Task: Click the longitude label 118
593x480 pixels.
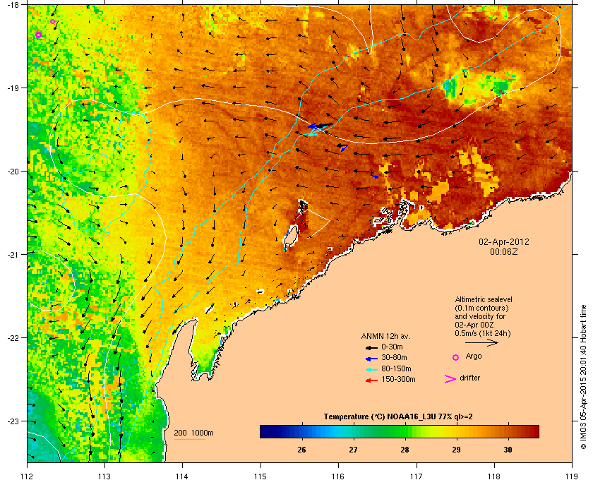Action: point(494,476)
